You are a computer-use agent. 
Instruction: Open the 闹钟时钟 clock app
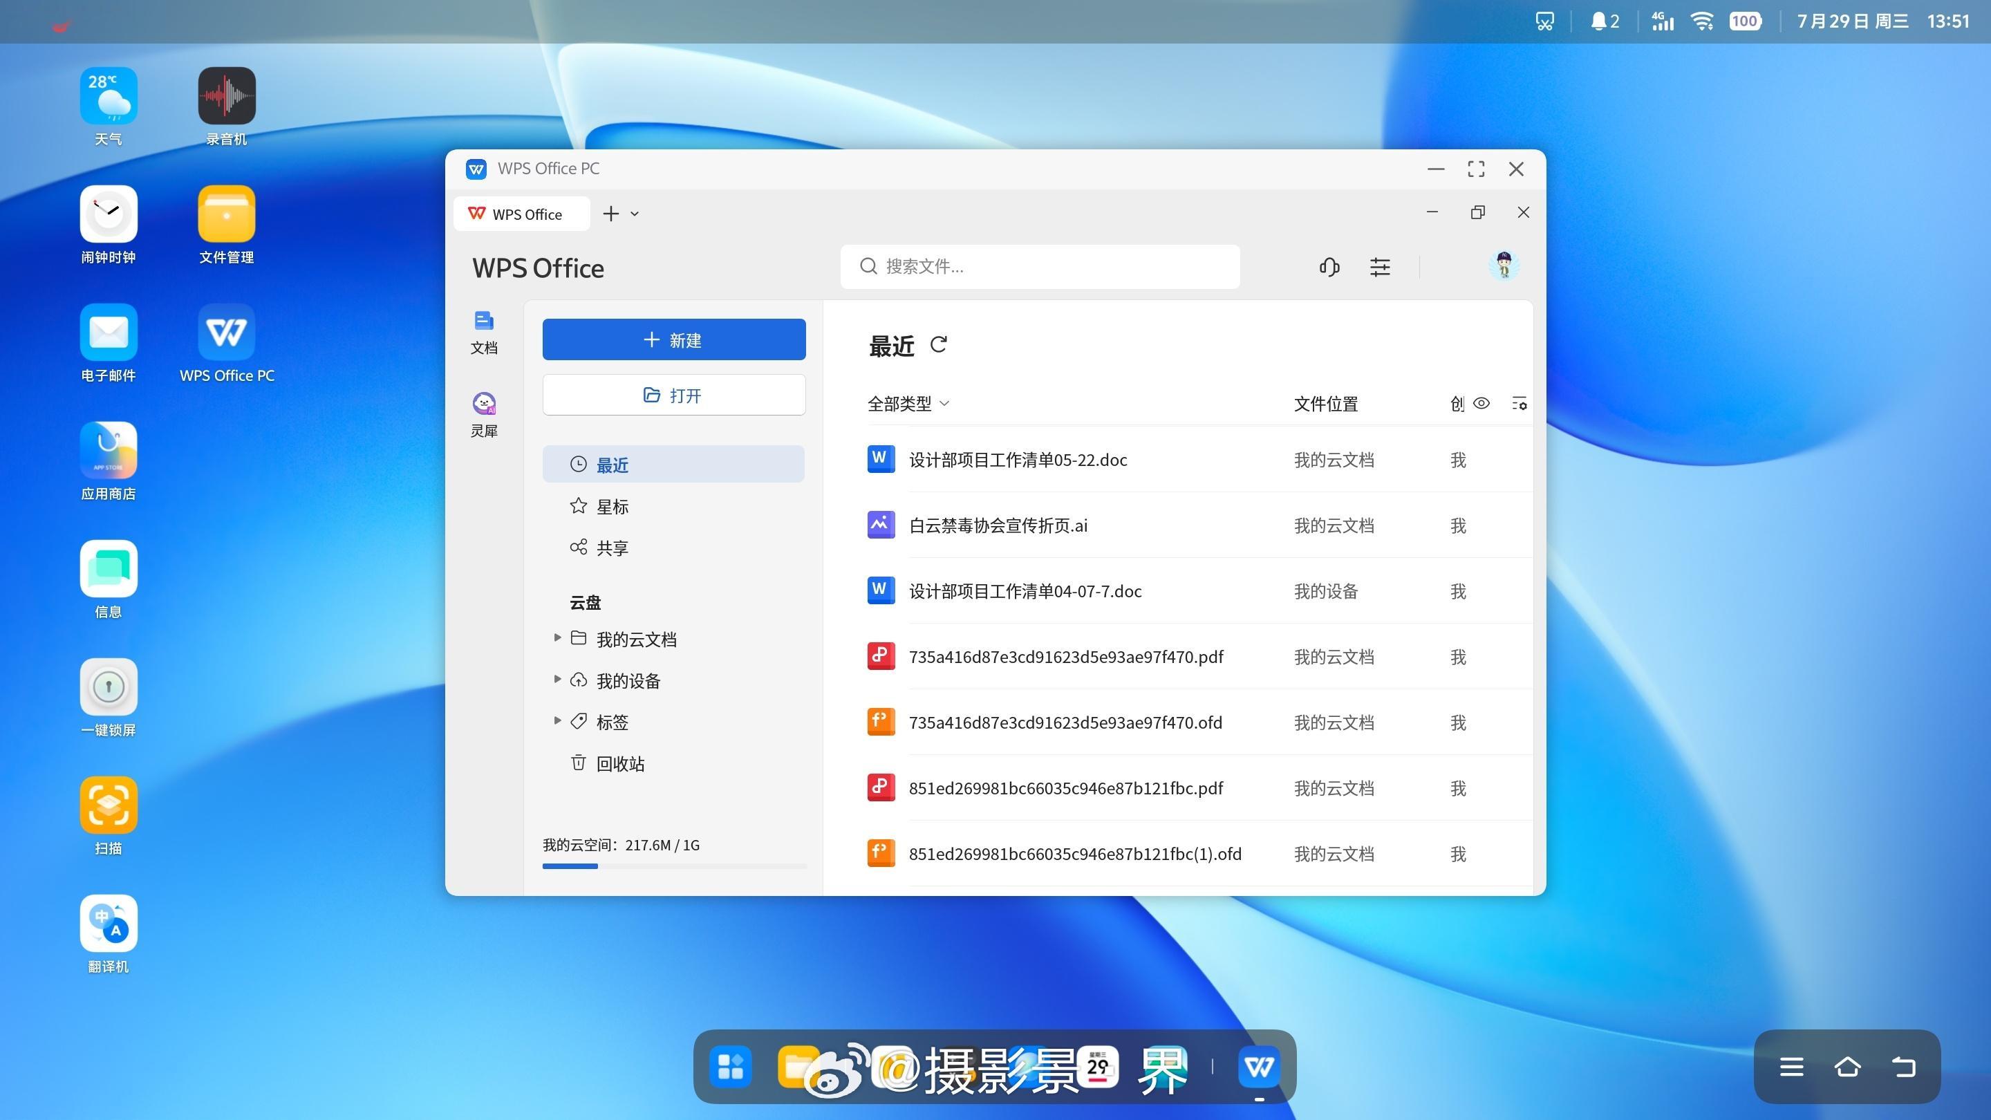tap(109, 214)
